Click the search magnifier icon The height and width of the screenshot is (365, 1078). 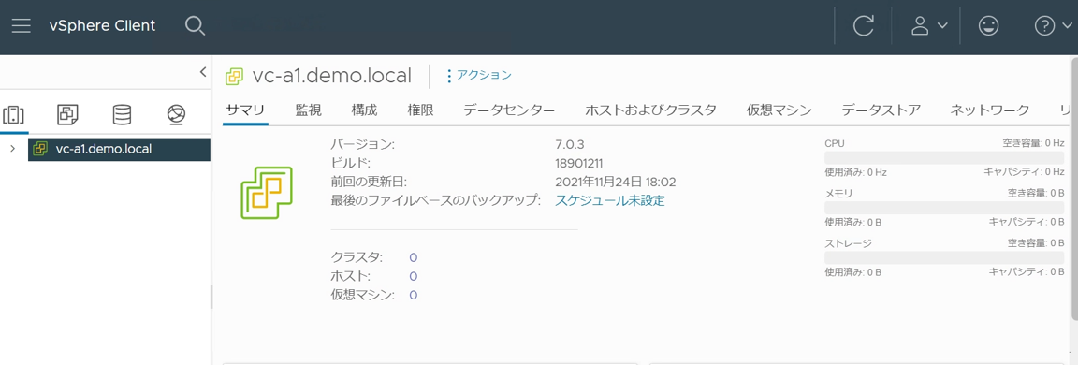[x=196, y=26]
